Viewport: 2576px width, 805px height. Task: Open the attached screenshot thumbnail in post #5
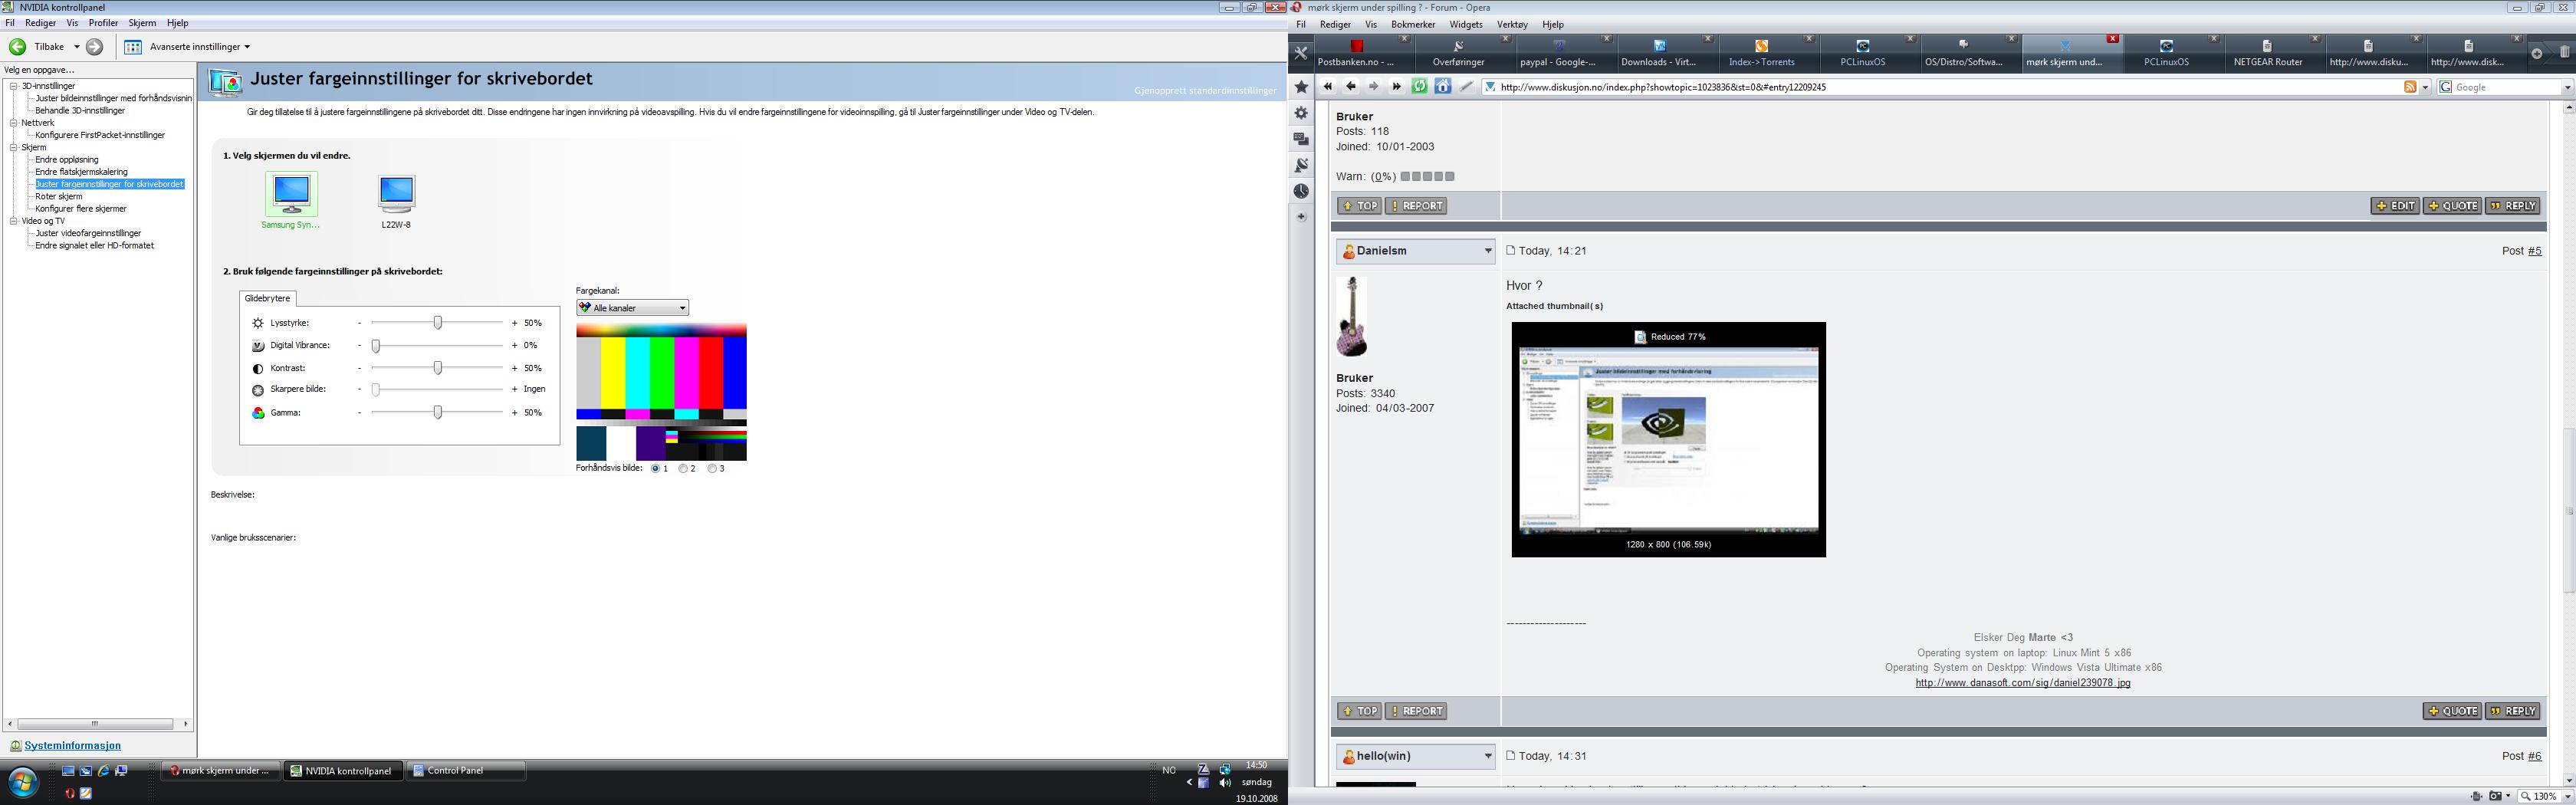click(1668, 440)
